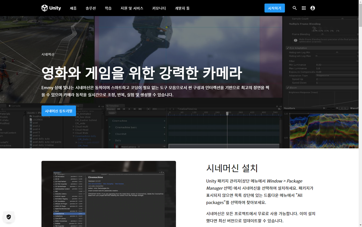Image resolution: width=362 pixels, height=227 pixels.
Task: Open the 개발자 툴 menu
Action: click(182, 8)
